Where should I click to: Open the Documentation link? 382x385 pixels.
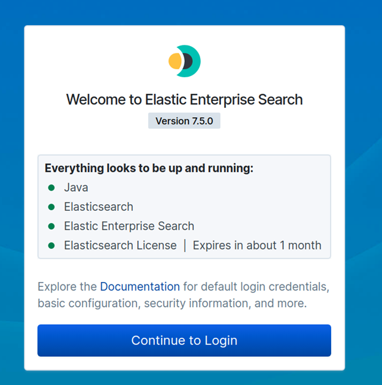tap(140, 286)
